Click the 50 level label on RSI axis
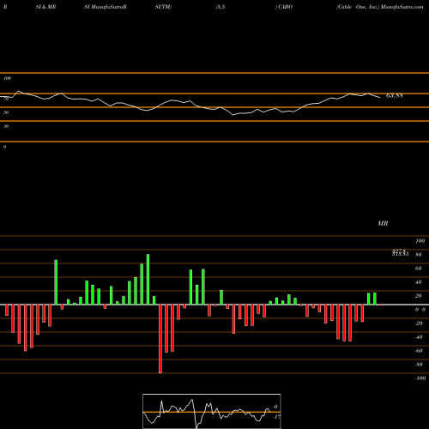 (6, 112)
